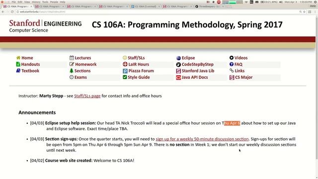
Task: Open the Help menu
Action: tap(63, 2)
